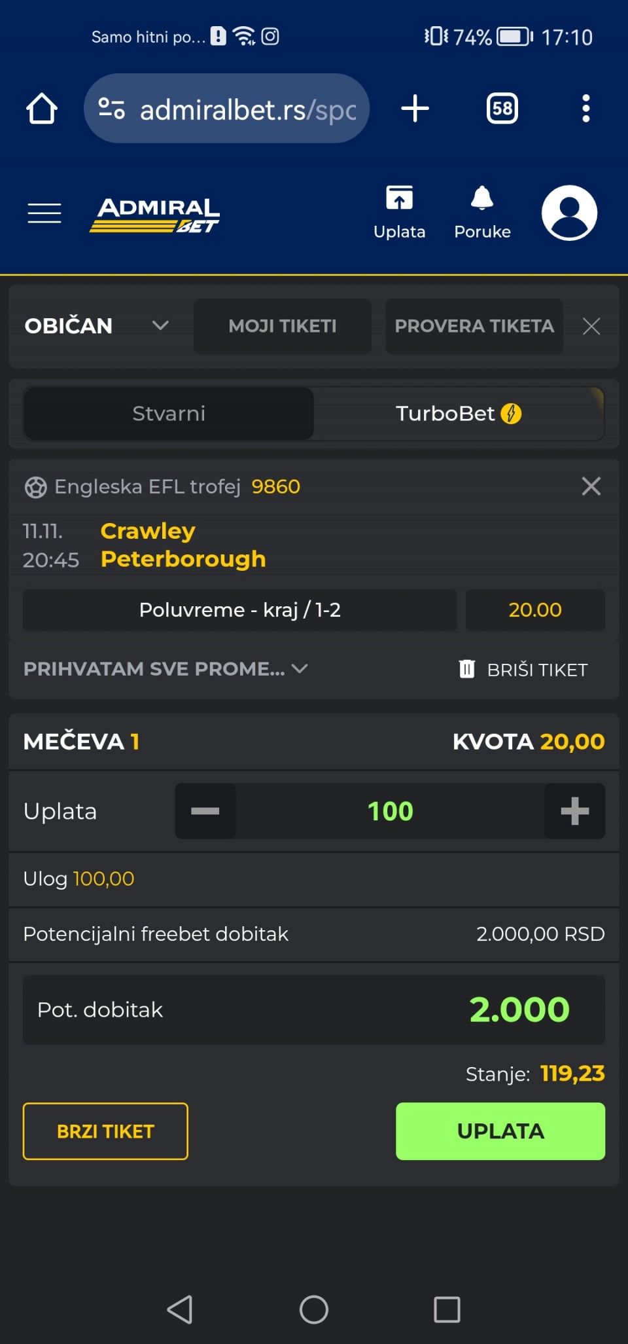The image size is (628, 1344).
Task: Open the PROVERA TIKETA tab
Action: (474, 326)
